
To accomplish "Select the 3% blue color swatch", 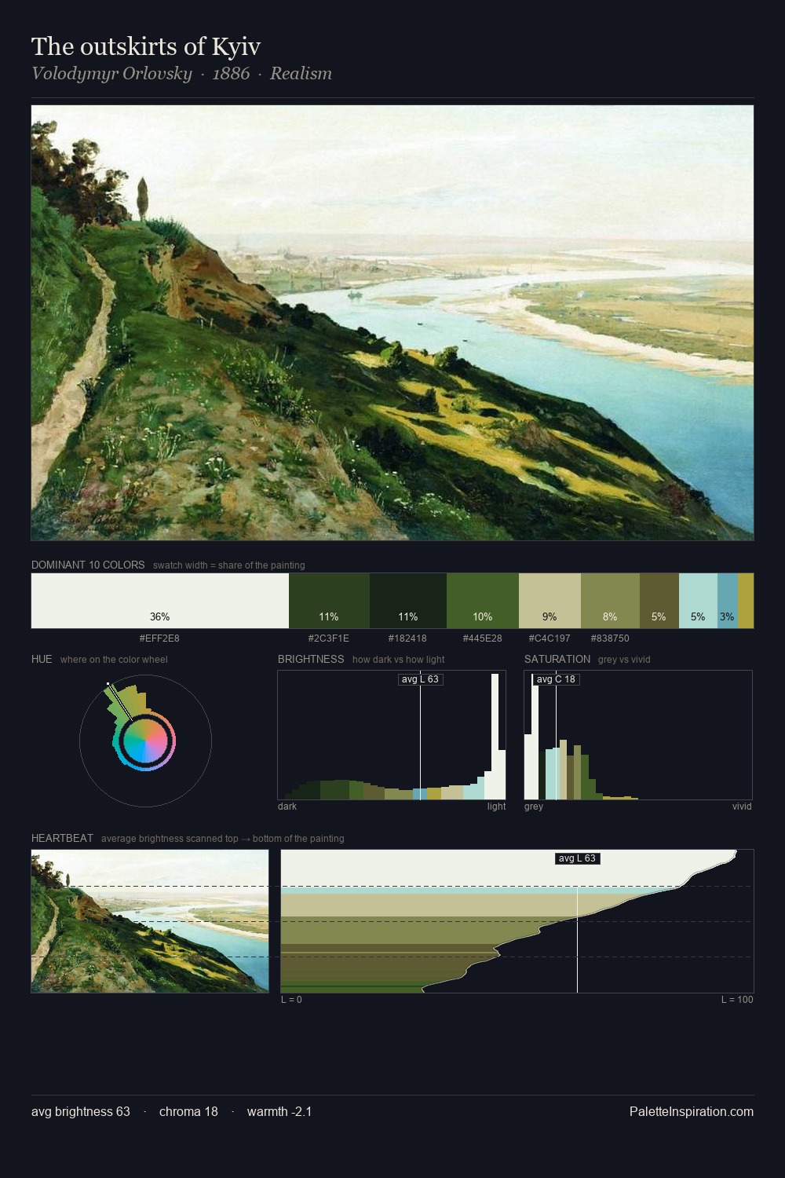I will (728, 601).
